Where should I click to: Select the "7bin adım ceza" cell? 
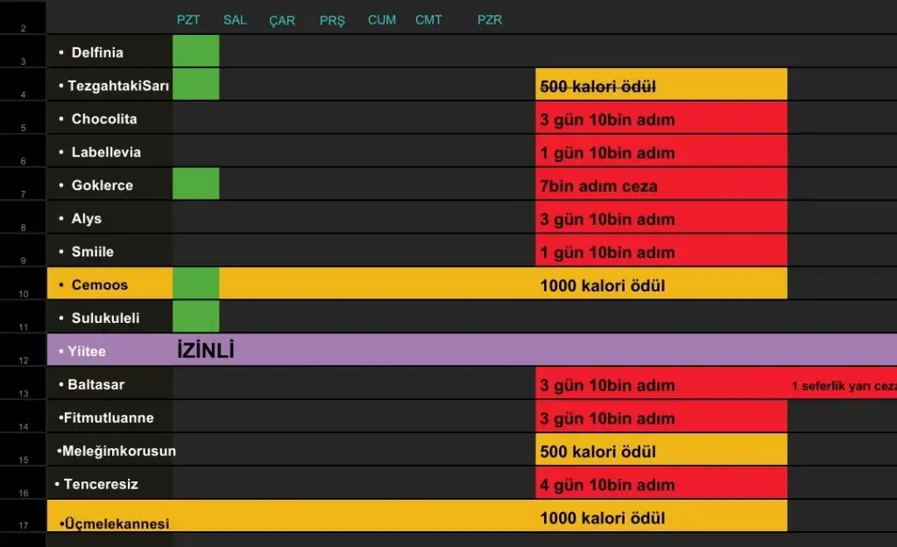[660, 186]
